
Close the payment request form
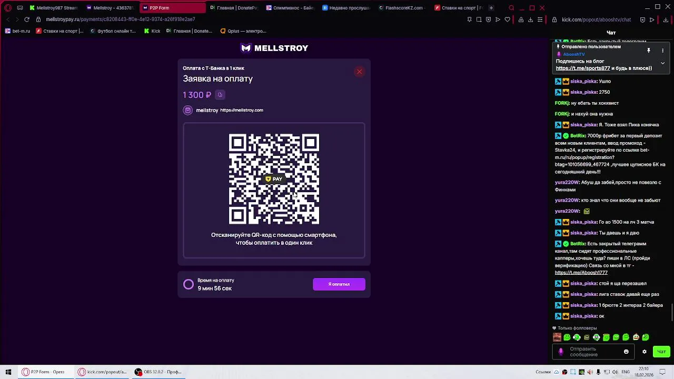(x=359, y=72)
